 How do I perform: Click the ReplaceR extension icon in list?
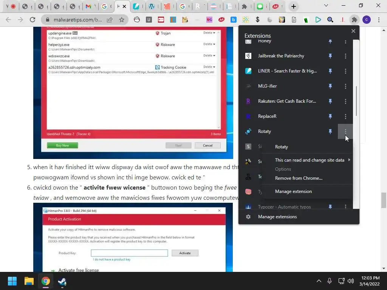[248, 116]
